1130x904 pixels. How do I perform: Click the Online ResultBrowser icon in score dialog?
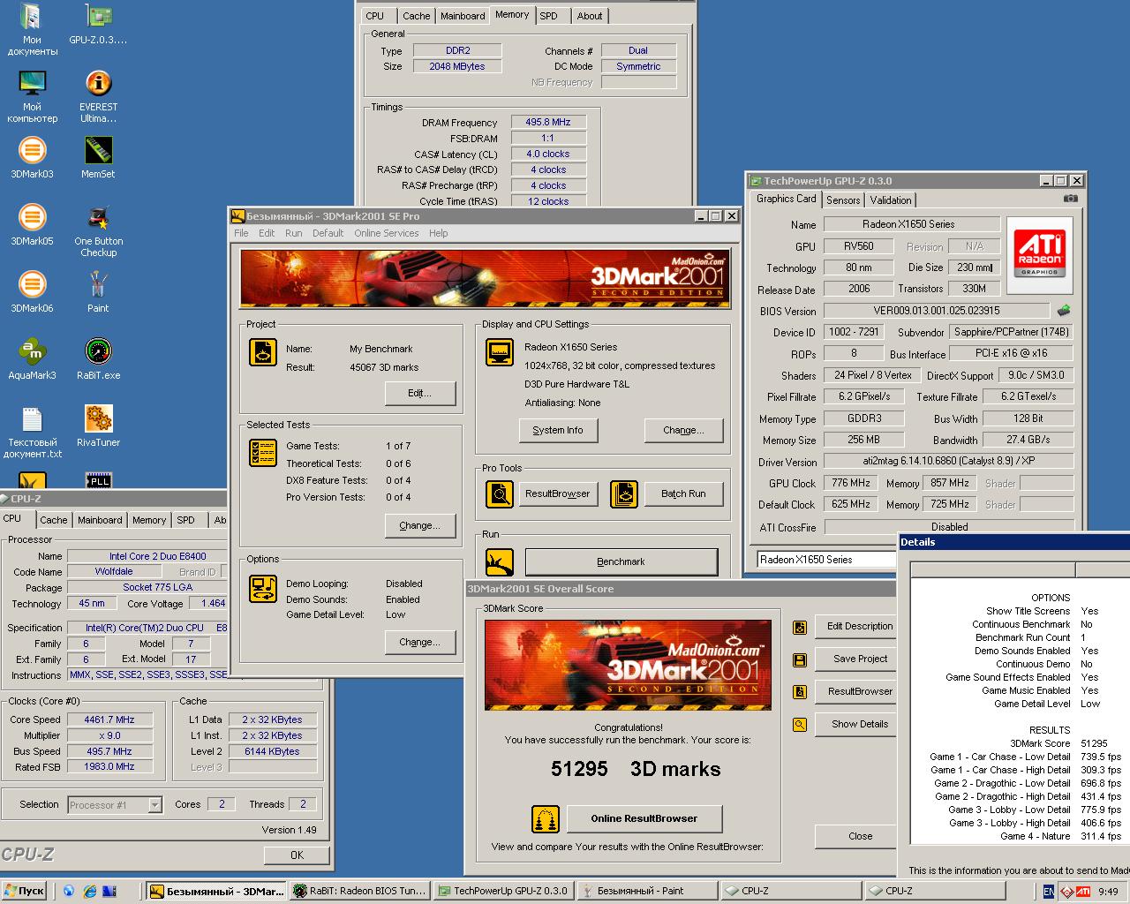(x=546, y=818)
